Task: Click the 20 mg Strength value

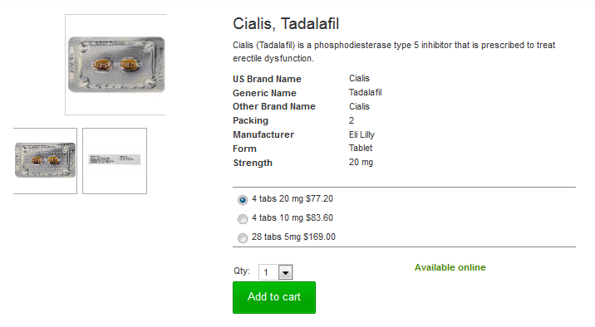Action: (x=361, y=162)
